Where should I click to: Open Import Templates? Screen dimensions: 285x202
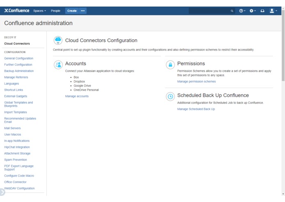click(x=16, y=112)
